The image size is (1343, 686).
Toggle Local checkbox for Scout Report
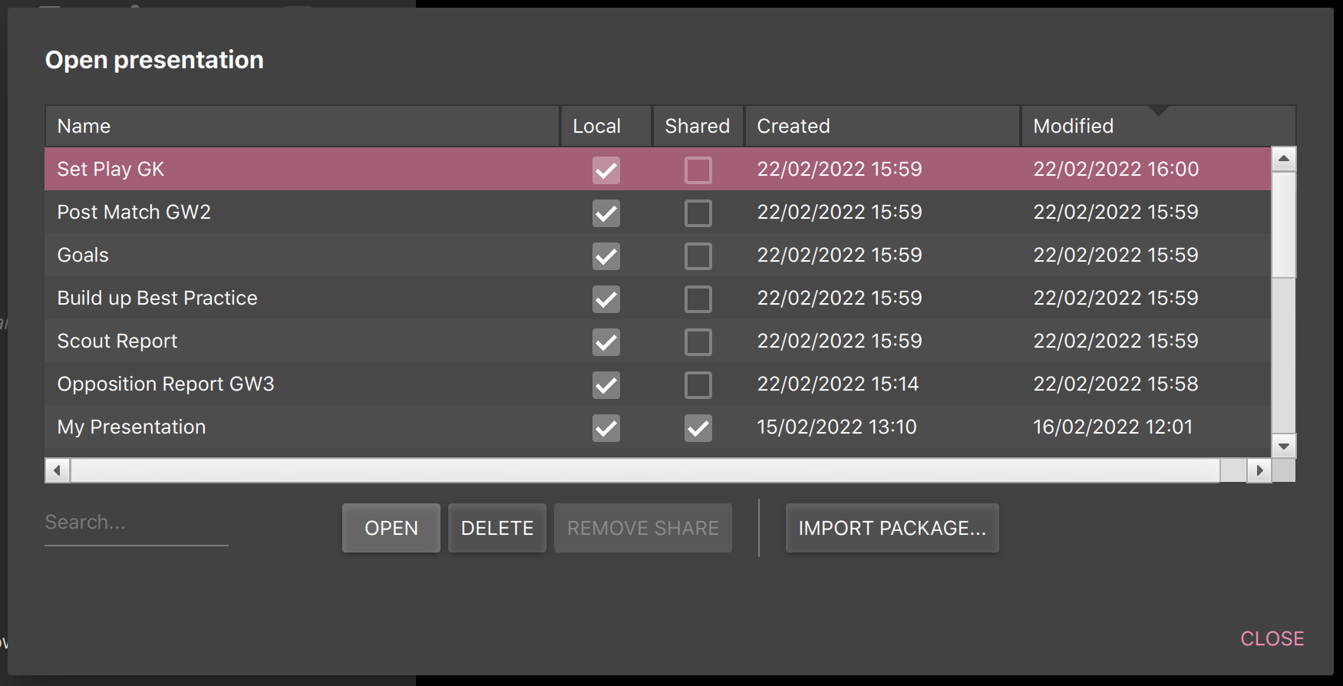[606, 341]
